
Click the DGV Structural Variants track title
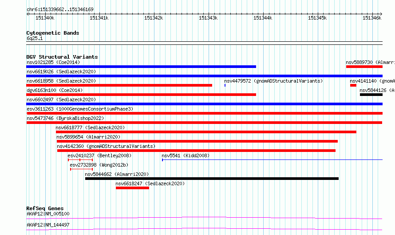point(62,57)
